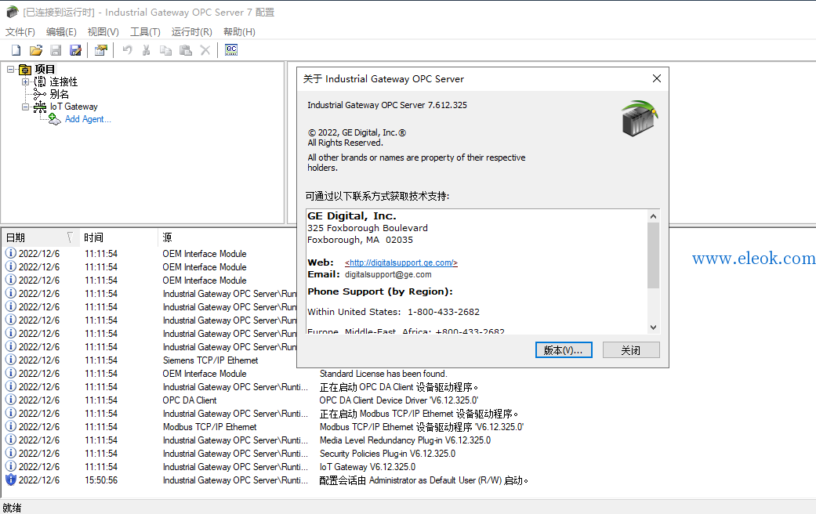Click the 别名 alias tree icon
The height and width of the screenshot is (514, 816).
[x=40, y=94]
